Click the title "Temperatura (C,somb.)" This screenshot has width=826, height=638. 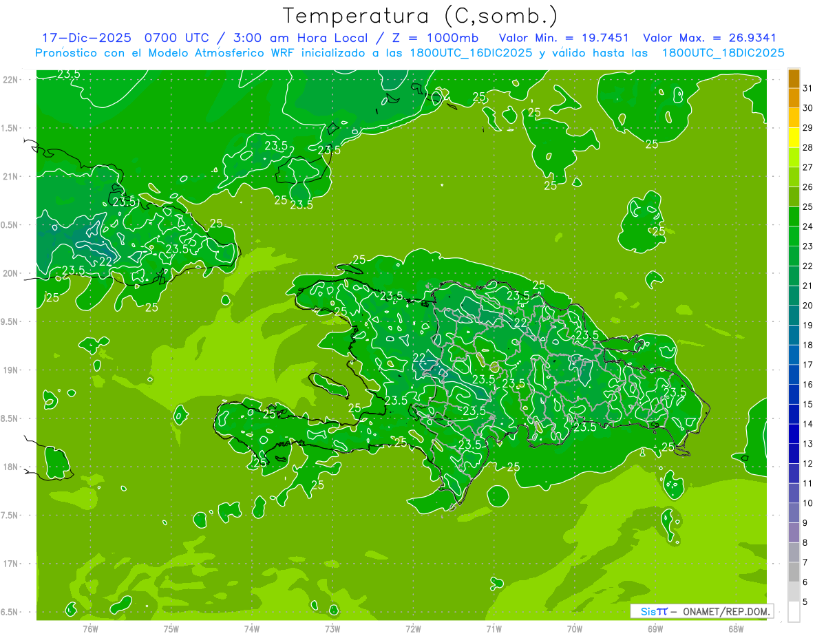pyautogui.click(x=420, y=16)
